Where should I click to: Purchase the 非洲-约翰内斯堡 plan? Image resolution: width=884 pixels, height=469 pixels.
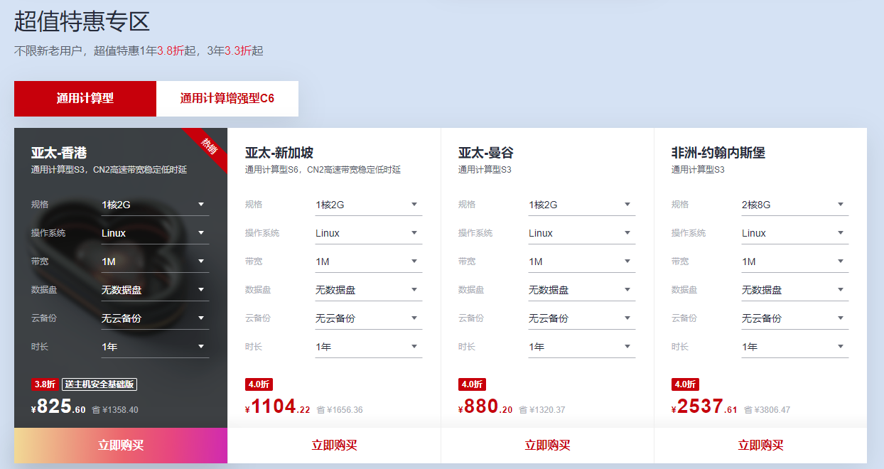pos(760,446)
